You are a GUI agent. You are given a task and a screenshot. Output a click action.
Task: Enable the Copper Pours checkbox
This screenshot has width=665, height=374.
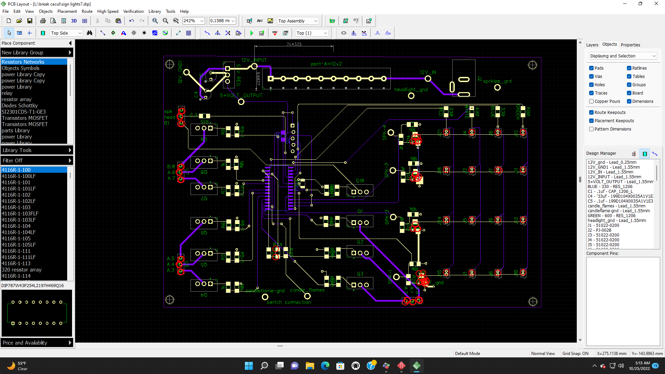click(x=592, y=101)
